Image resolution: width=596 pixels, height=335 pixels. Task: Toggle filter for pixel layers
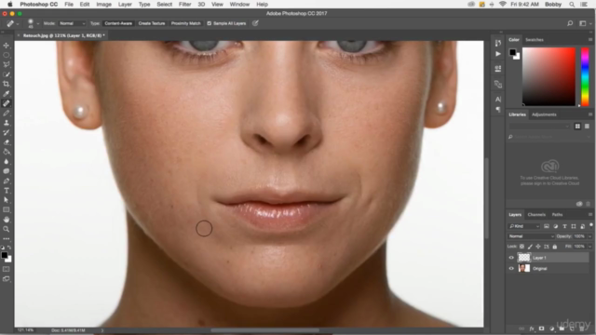547,226
